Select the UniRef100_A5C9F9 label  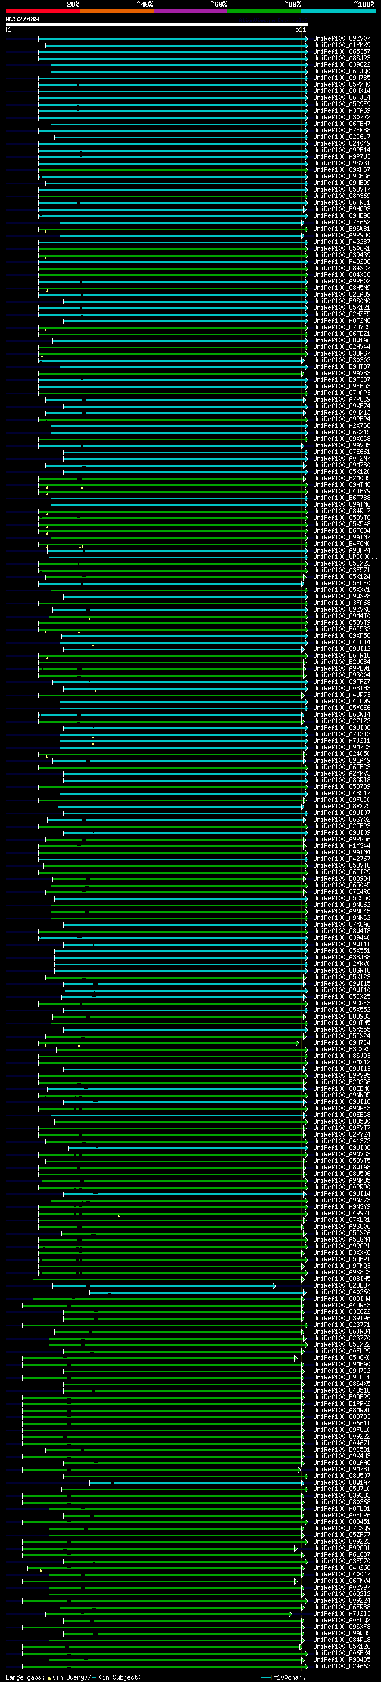[x=342, y=104]
